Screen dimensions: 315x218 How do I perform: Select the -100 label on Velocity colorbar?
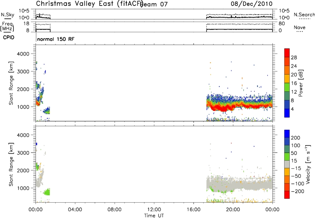[298, 184]
